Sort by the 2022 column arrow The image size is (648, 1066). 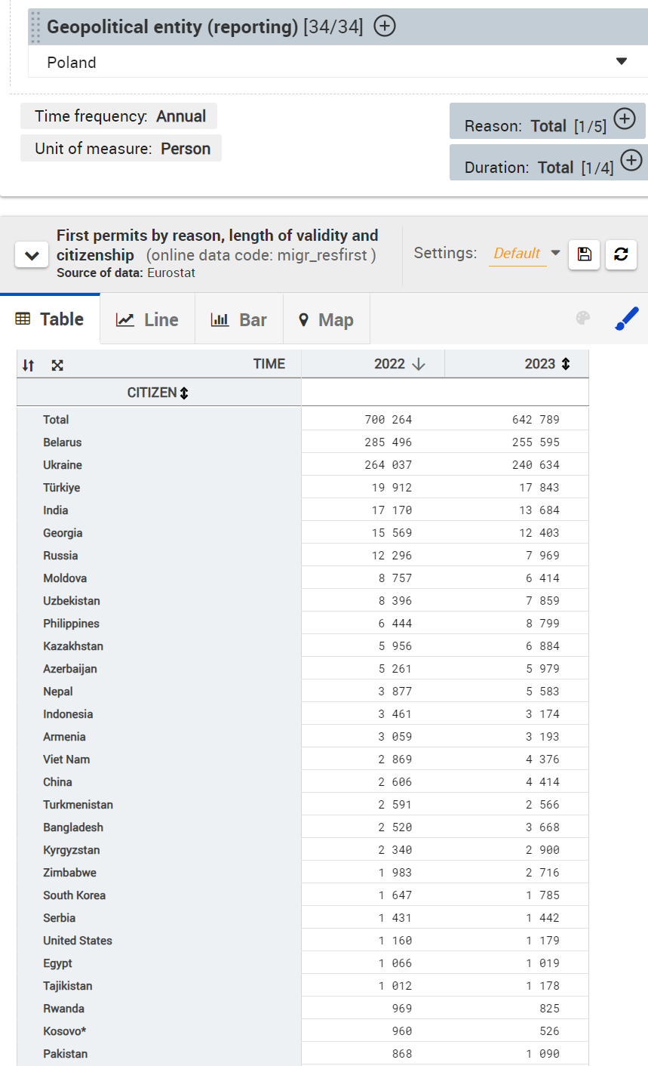pyautogui.click(x=419, y=365)
